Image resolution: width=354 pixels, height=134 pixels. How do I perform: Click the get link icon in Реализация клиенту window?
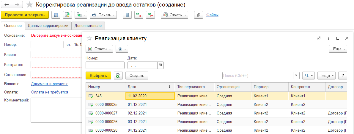click(319, 38)
